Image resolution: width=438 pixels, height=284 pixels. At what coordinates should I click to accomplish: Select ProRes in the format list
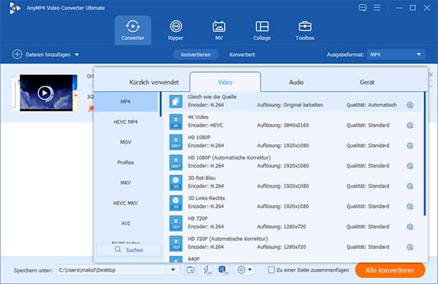point(126,162)
